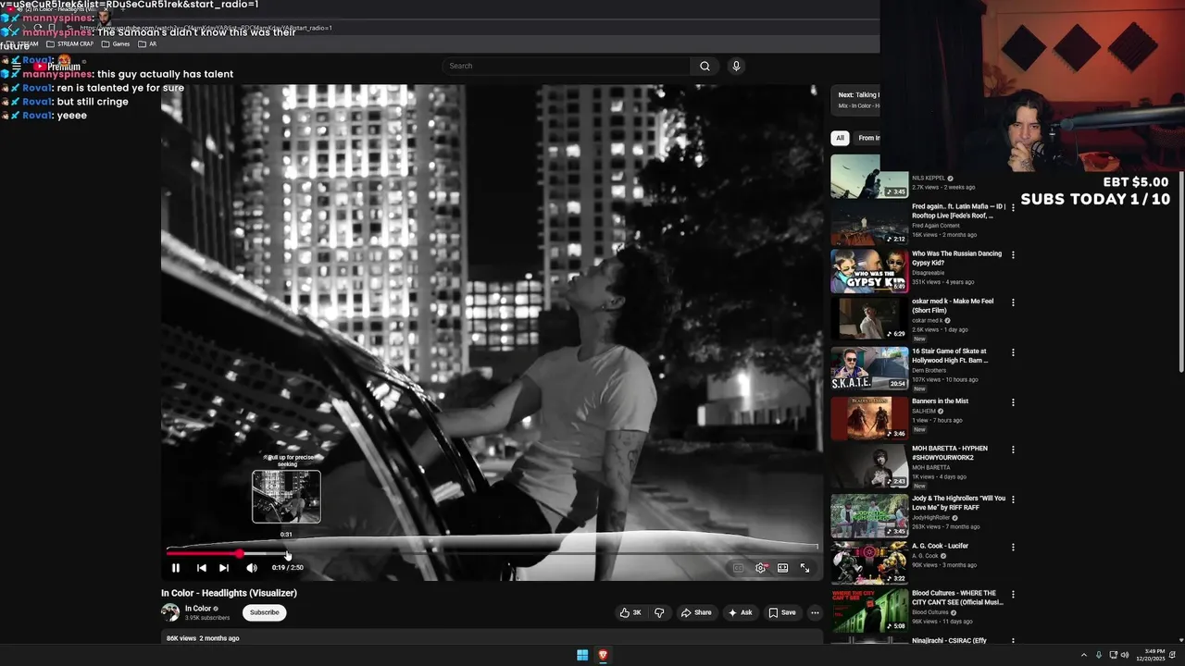The width and height of the screenshot is (1185, 666).
Task: Like the video (3K thumbs up)
Action: [x=631, y=612]
